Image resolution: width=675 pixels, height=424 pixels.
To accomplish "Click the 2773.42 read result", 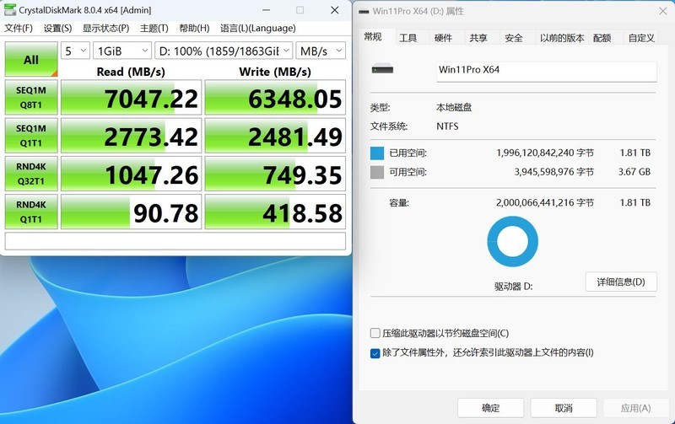I will pos(131,136).
